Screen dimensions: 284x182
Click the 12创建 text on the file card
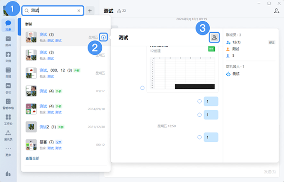[155, 51]
